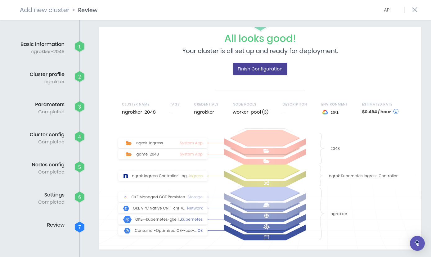Click the ngrok logo on Ingress Controller row
The image size is (431, 257).
[126, 176]
